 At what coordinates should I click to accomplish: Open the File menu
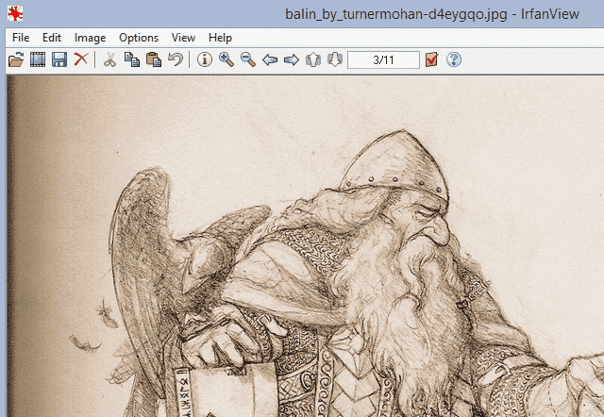[21, 38]
